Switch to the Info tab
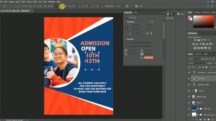216x121 pixels. tap(136, 12)
